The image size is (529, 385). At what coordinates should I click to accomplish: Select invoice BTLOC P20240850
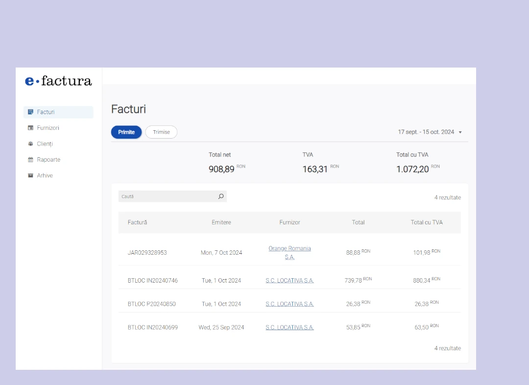point(151,304)
